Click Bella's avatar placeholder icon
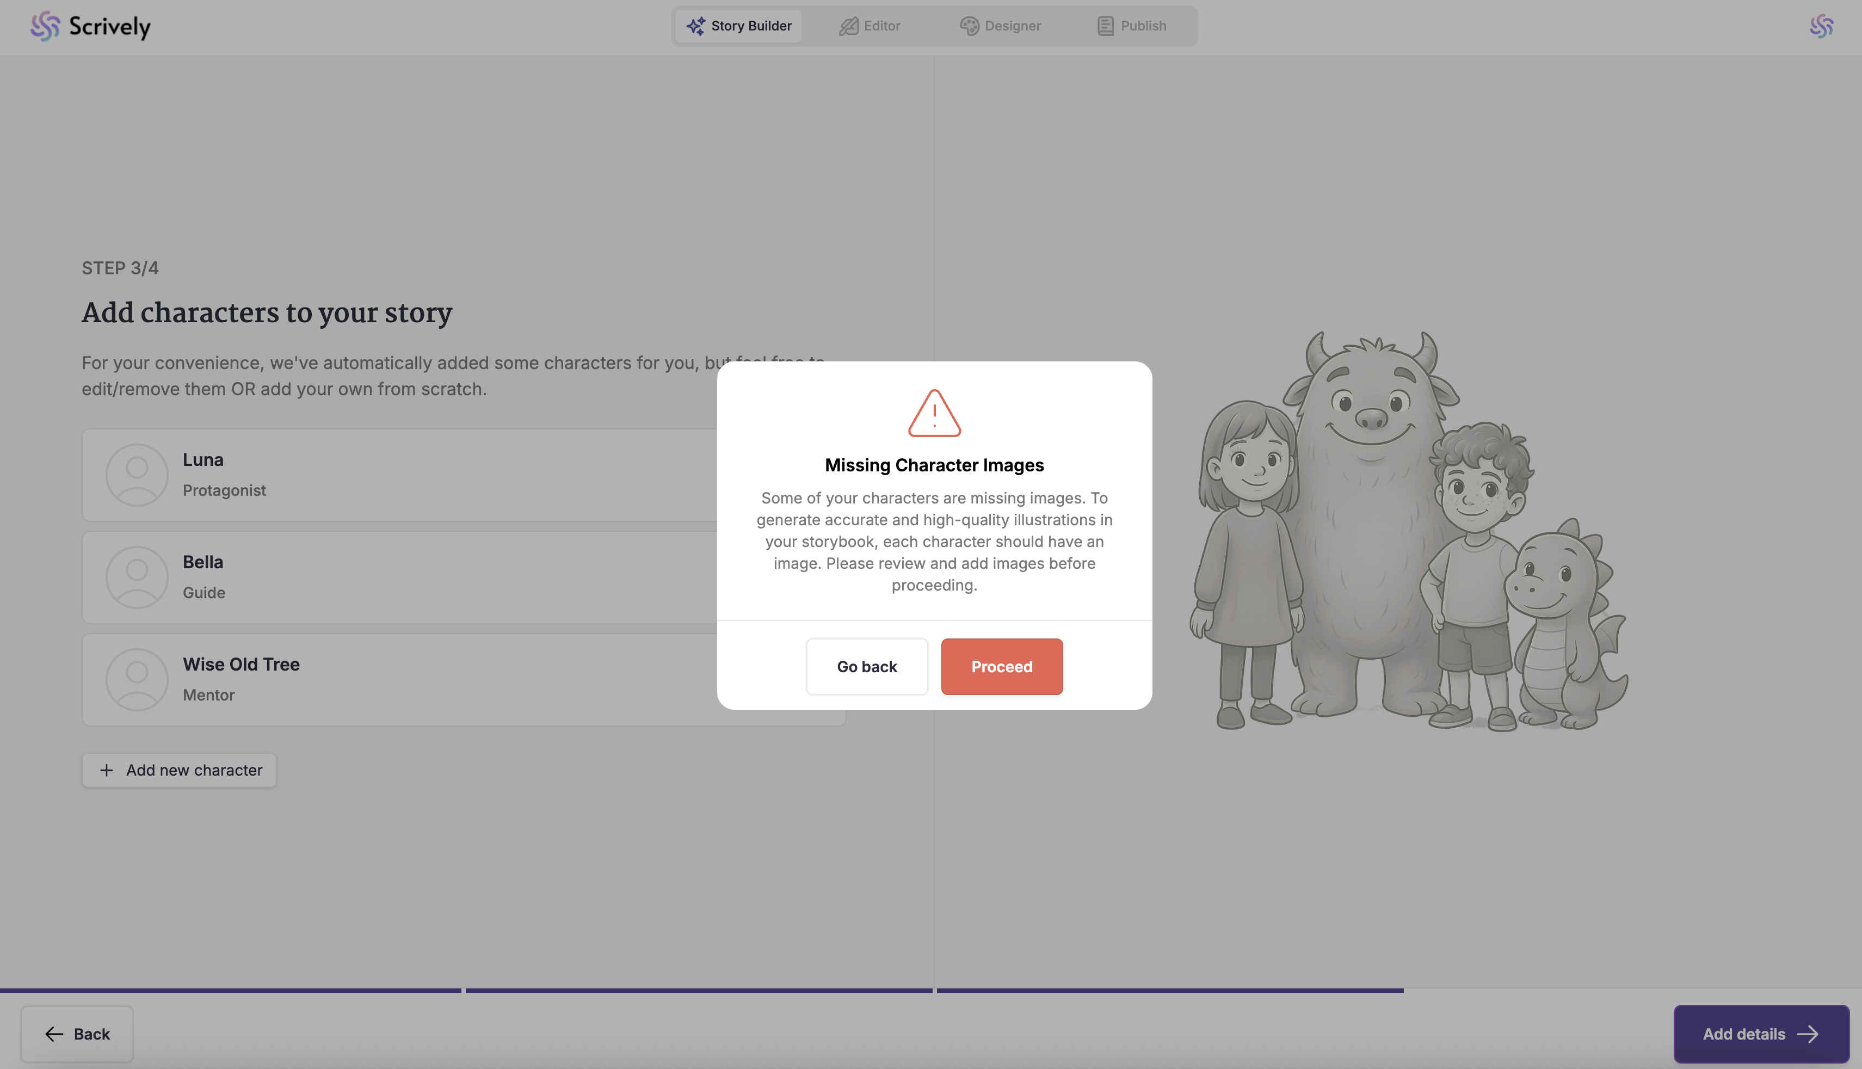This screenshot has width=1862, height=1069. tap(137, 577)
